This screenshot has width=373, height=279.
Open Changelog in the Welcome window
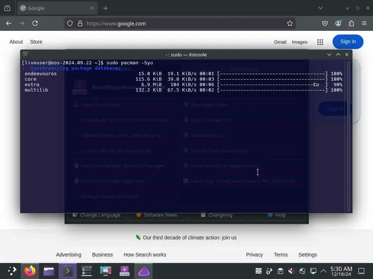[217, 216]
